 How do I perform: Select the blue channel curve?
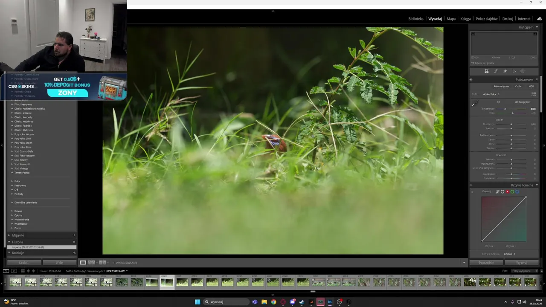click(517, 192)
